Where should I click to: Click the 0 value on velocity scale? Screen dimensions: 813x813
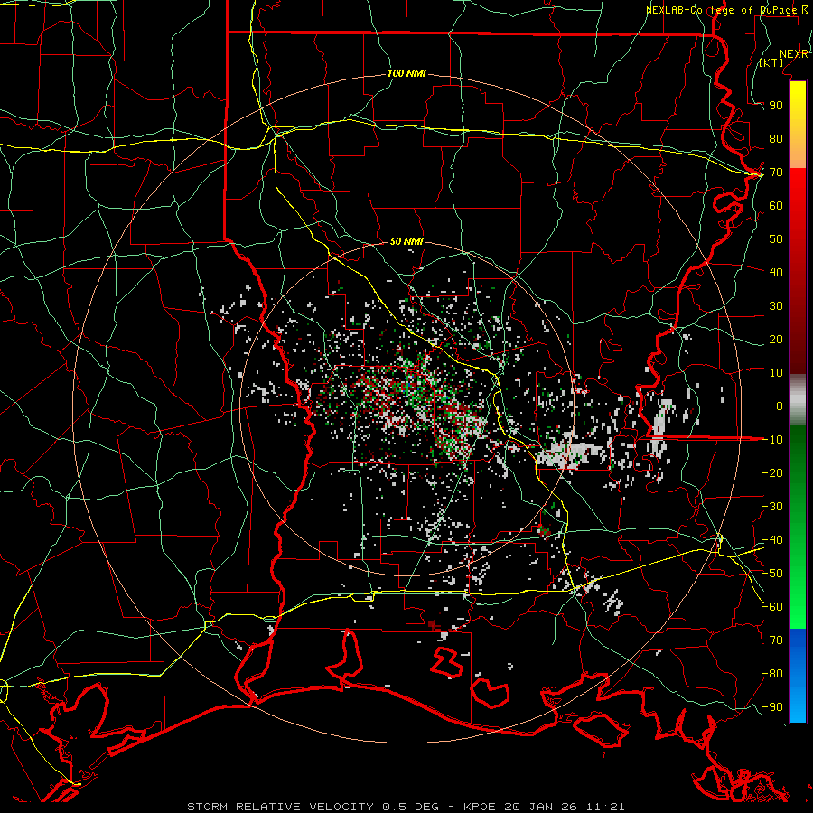[x=780, y=406]
